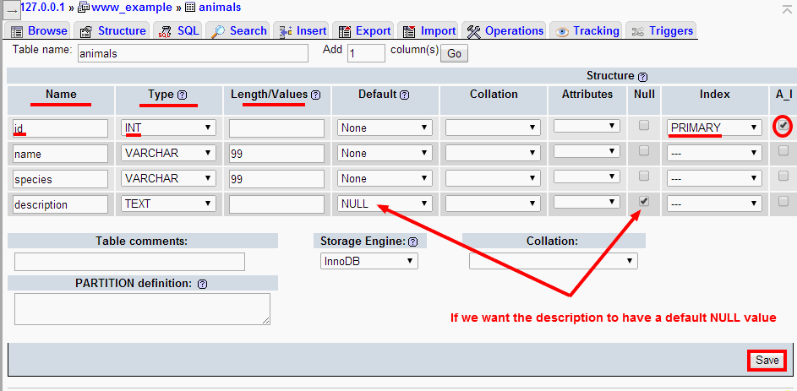Open the Operations tab

point(505,30)
